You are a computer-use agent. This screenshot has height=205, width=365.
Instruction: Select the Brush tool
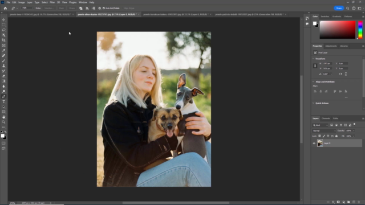(4, 61)
